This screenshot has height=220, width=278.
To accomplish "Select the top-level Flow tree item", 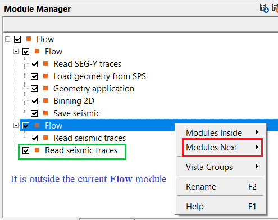I will click(x=45, y=39).
